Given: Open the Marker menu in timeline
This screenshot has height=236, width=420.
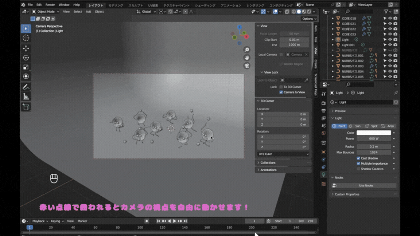Looking at the screenshot, I should pyautogui.click(x=82, y=221).
